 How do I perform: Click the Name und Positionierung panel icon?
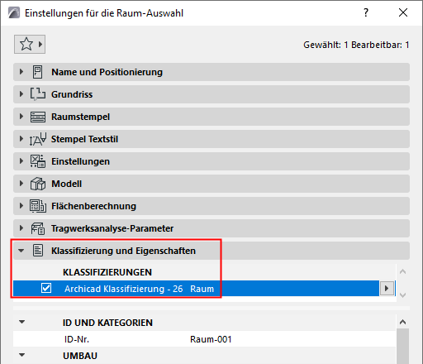[38, 72]
